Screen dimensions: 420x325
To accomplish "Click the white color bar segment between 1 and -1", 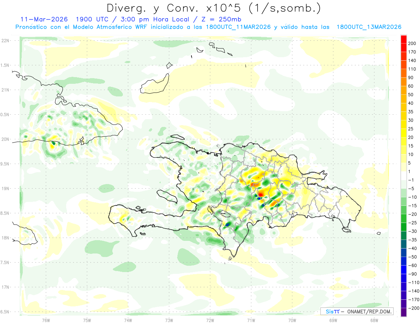I will 404,176.
